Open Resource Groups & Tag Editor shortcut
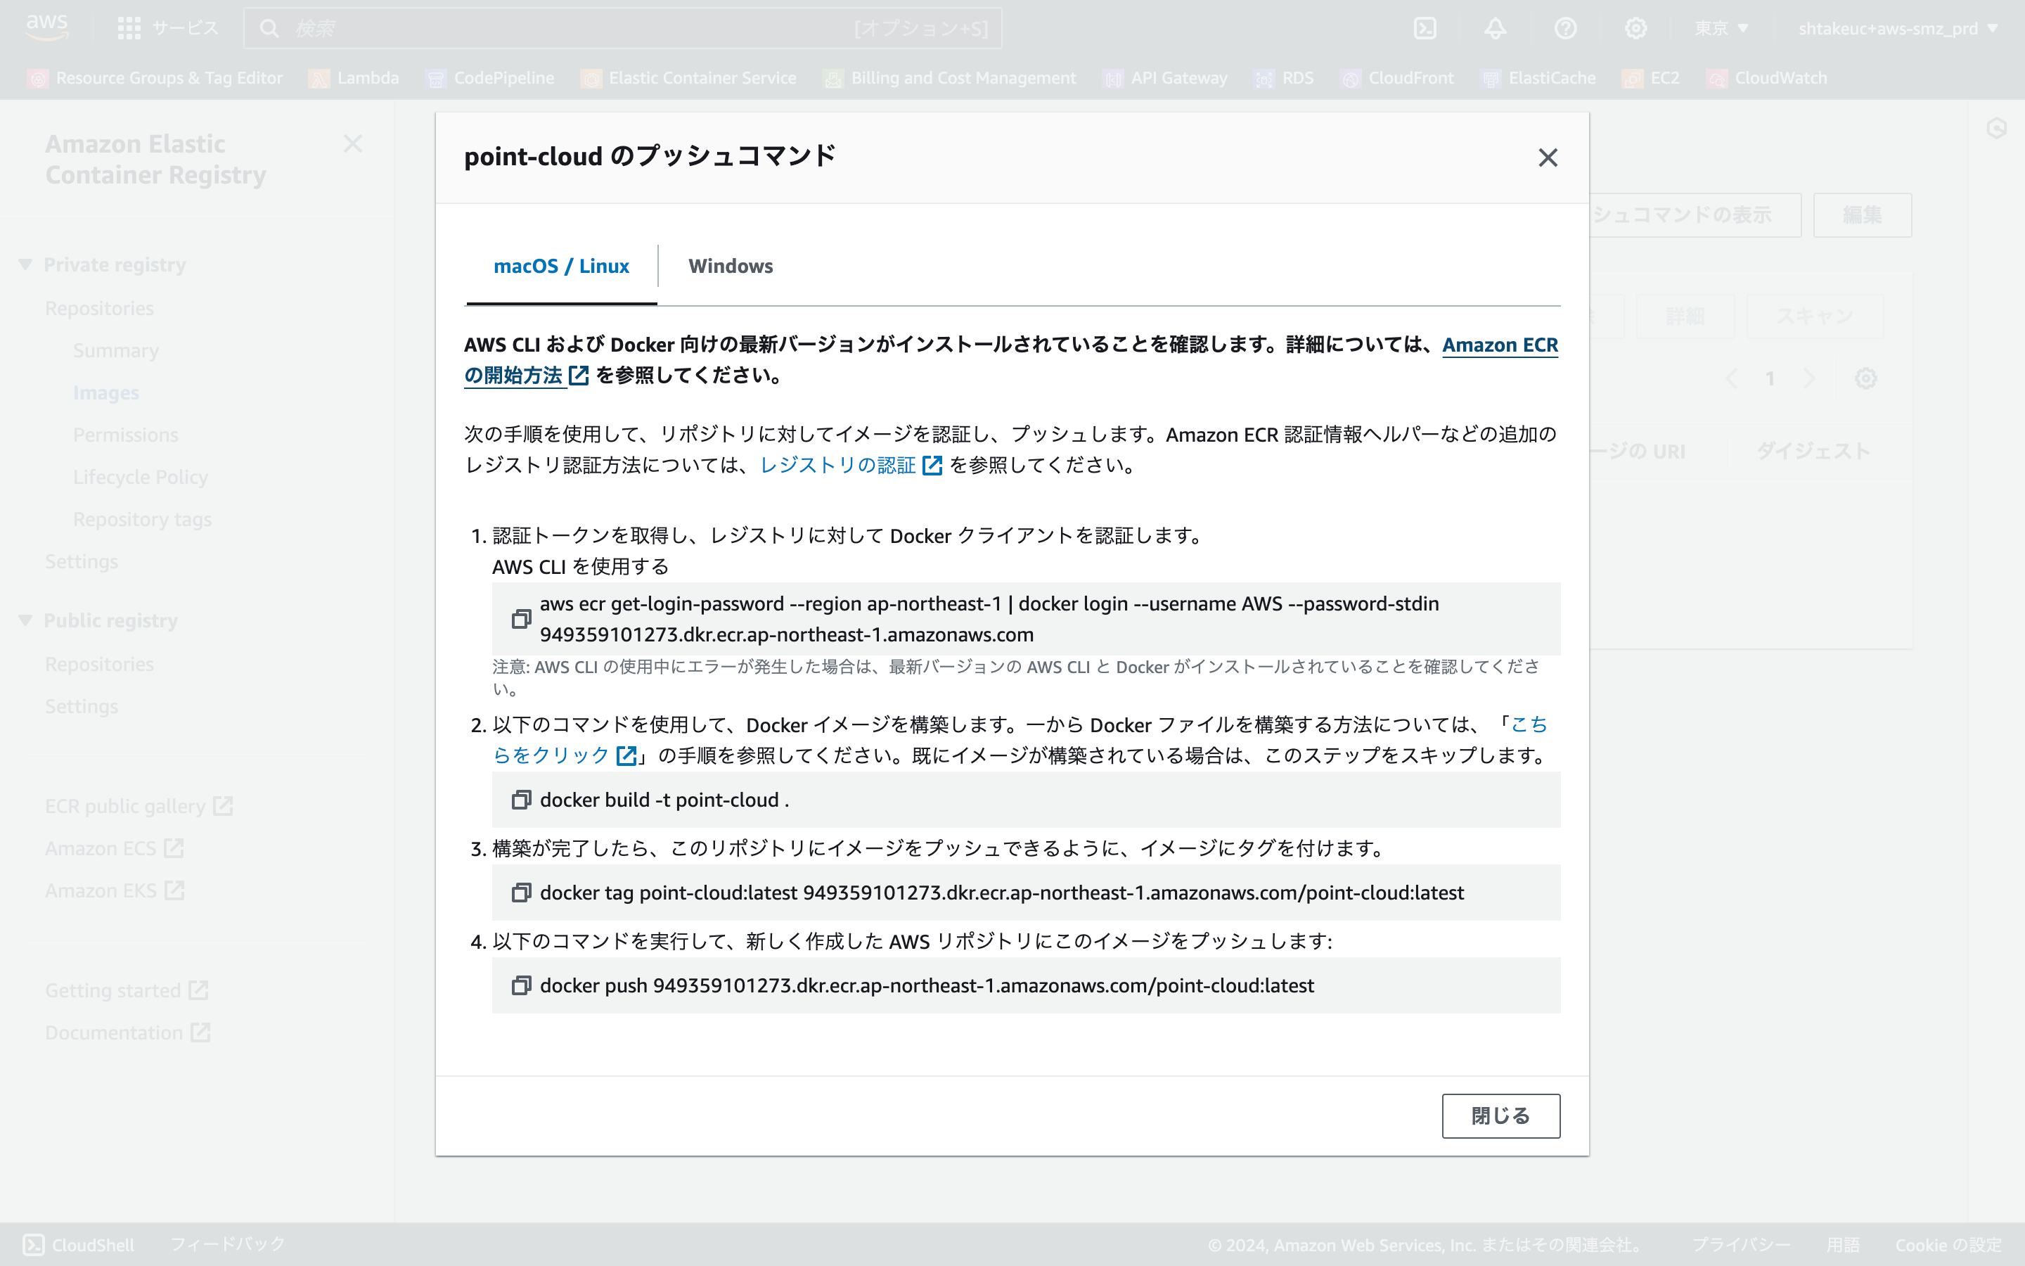Viewport: 2025px width, 1266px height. click(x=155, y=78)
